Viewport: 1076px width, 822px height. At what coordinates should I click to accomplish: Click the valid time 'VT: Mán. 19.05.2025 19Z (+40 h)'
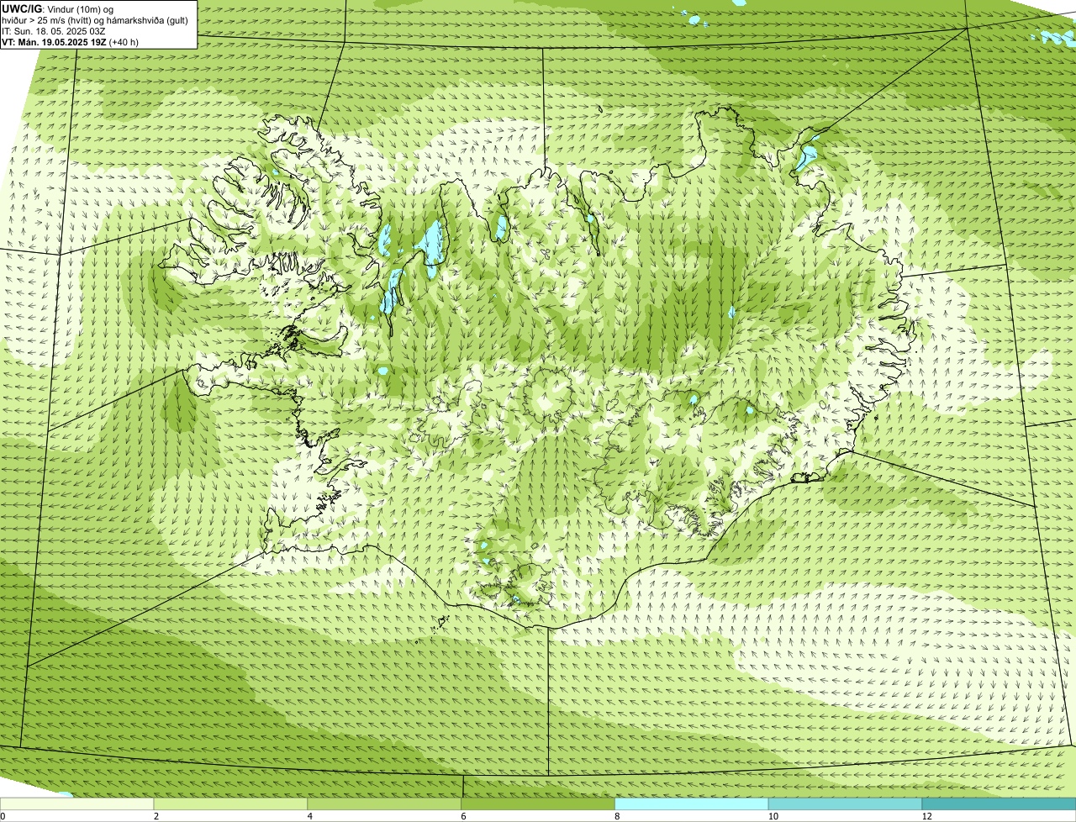[71, 42]
